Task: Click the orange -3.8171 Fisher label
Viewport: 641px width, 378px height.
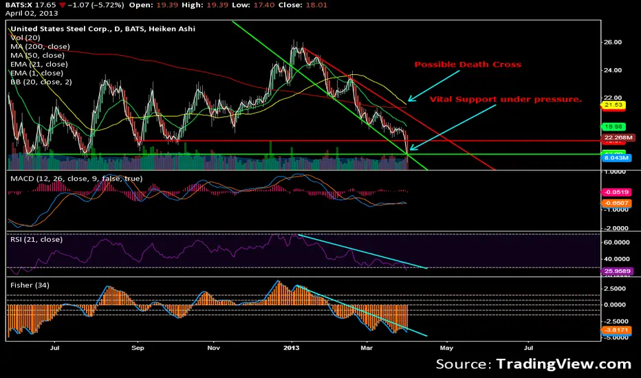Action: click(616, 330)
